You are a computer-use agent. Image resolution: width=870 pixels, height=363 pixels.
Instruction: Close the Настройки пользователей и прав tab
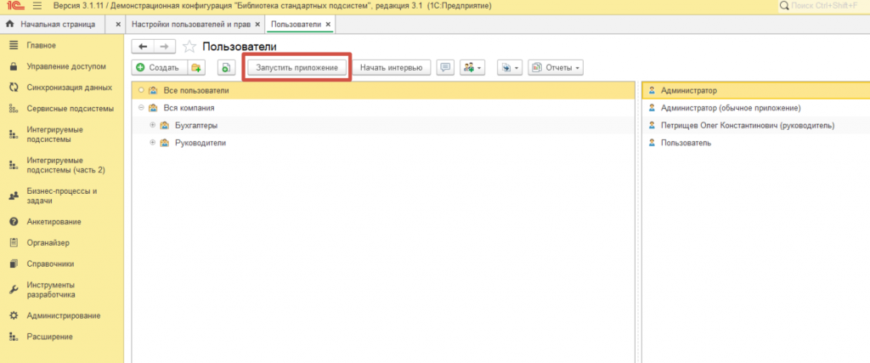tap(257, 25)
